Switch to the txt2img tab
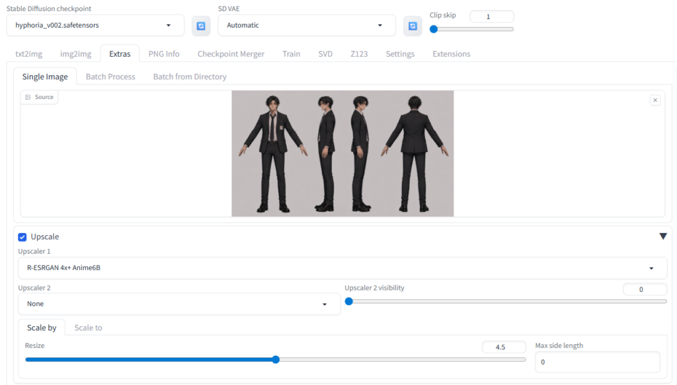677x385 pixels. [28, 54]
